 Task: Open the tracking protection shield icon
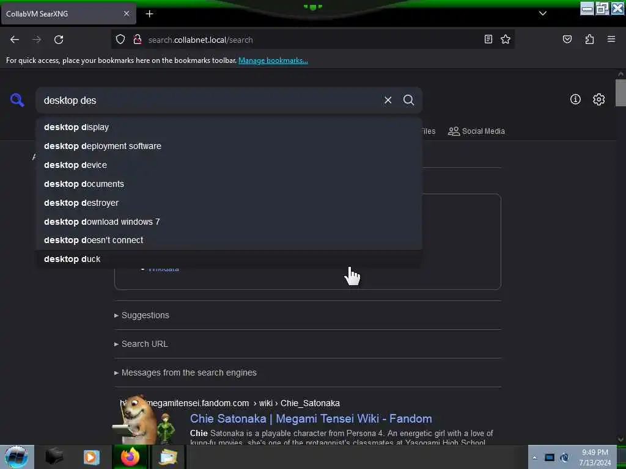click(x=120, y=40)
